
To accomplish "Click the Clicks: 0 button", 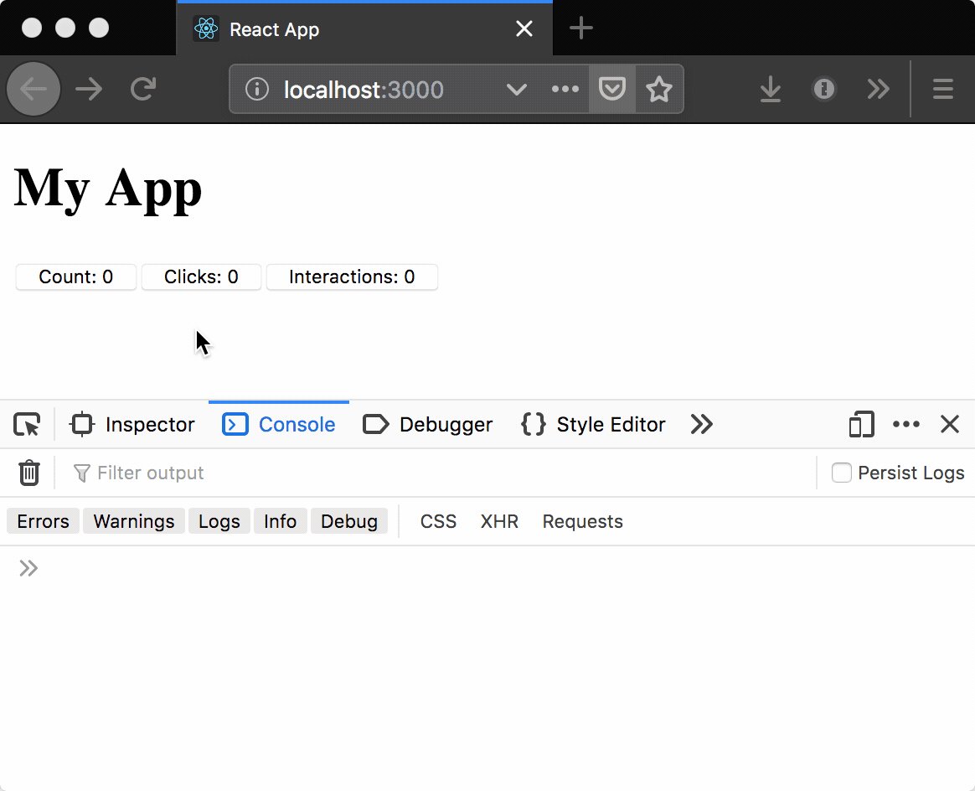I will tap(201, 277).
